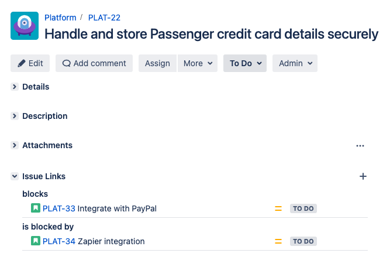383x260 pixels.
Task: Click the Add comment button
Action: coord(94,63)
